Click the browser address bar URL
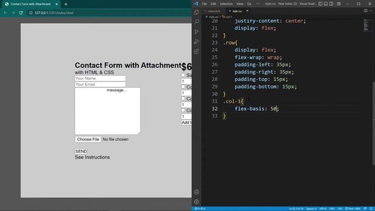This screenshot has width=375, height=211. [x=54, y=13]
